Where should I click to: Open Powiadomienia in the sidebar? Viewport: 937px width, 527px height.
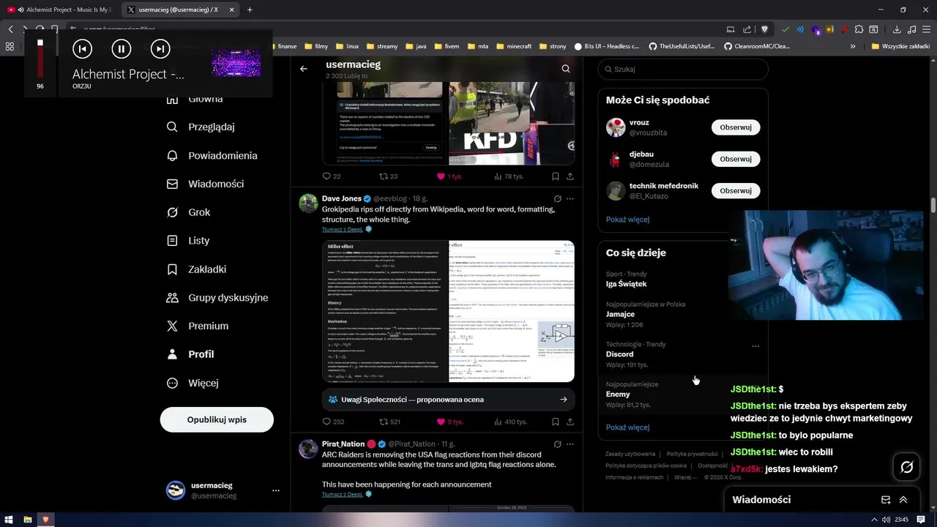(212, 155)
